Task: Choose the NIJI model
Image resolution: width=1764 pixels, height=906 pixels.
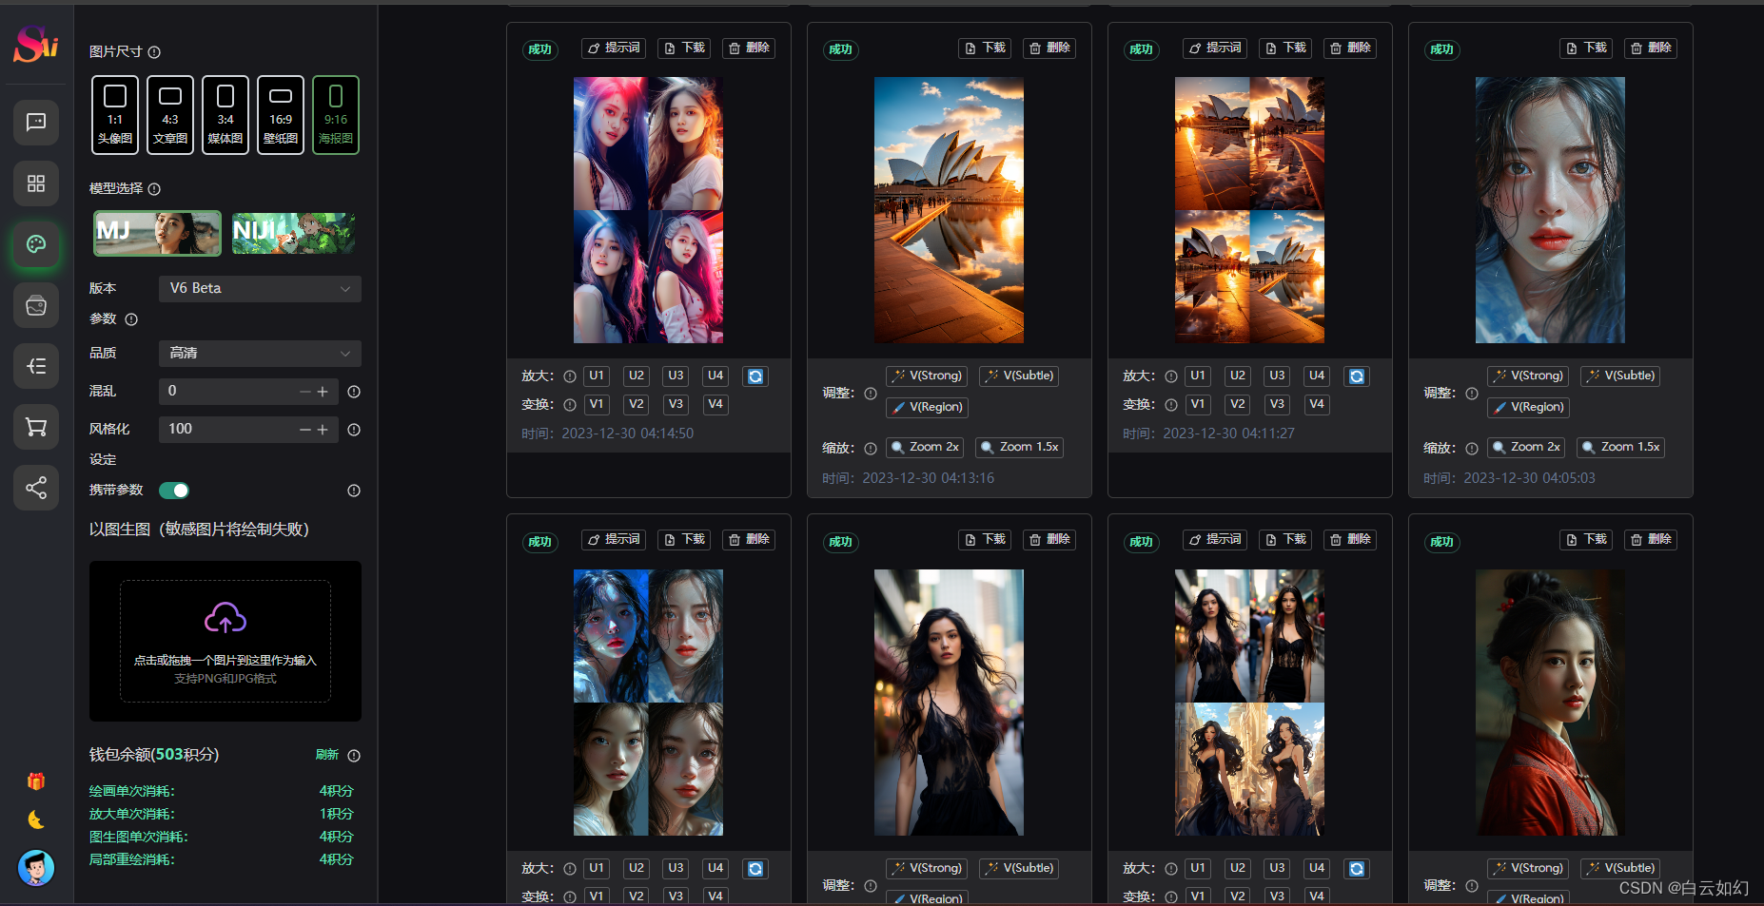Action: click(294, 233)
